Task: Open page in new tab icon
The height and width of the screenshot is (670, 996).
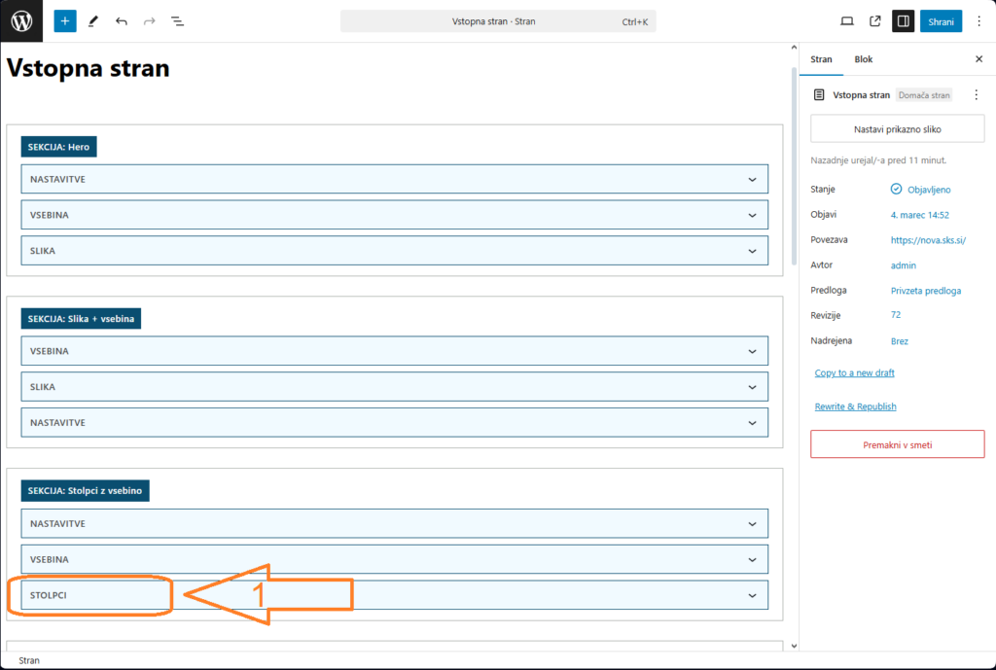Action: point(874,20)
